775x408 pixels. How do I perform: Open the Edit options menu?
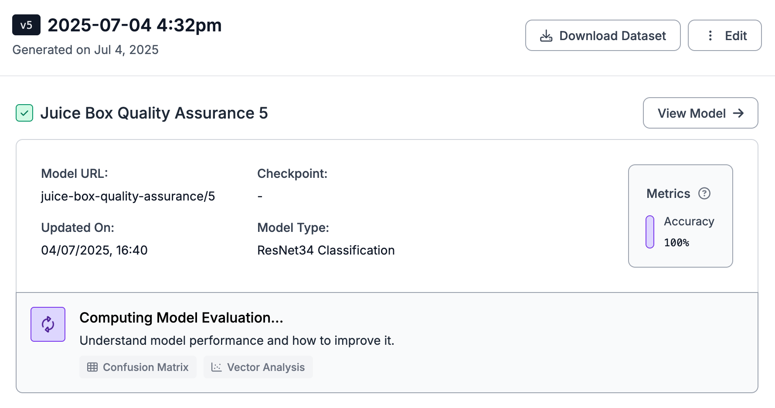(724, 36)
